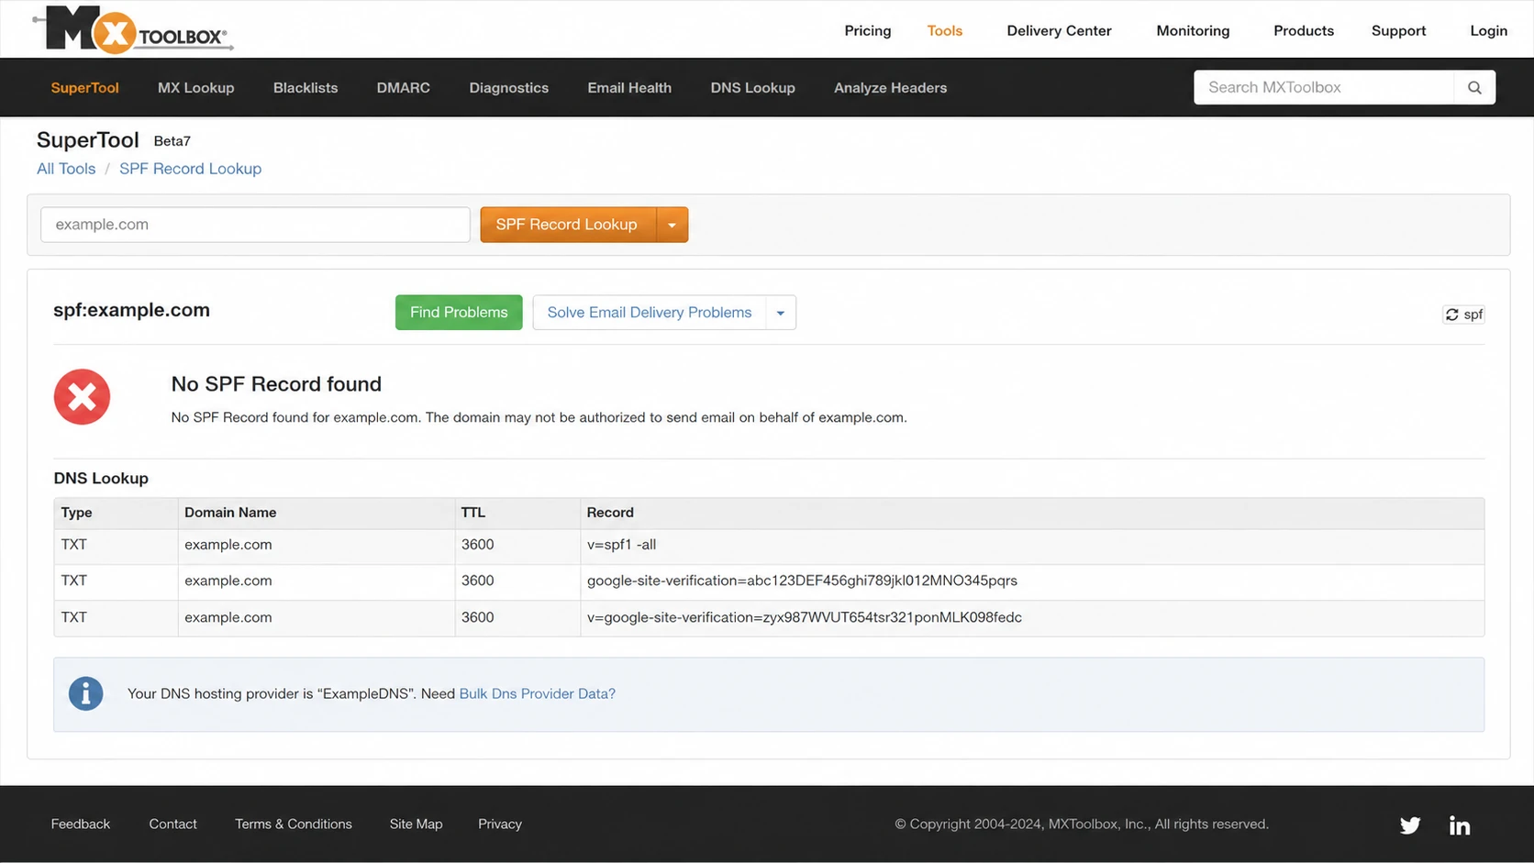This screenshot has height=863, width=1534.
Task: Open the Products menu item
Action: coord(1304,30)
